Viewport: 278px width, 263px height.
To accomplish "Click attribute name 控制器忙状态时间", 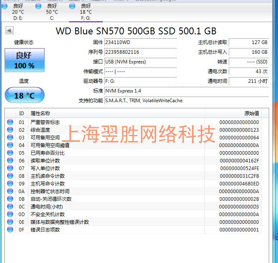I will pyautogui.click(x=50, y=191).
